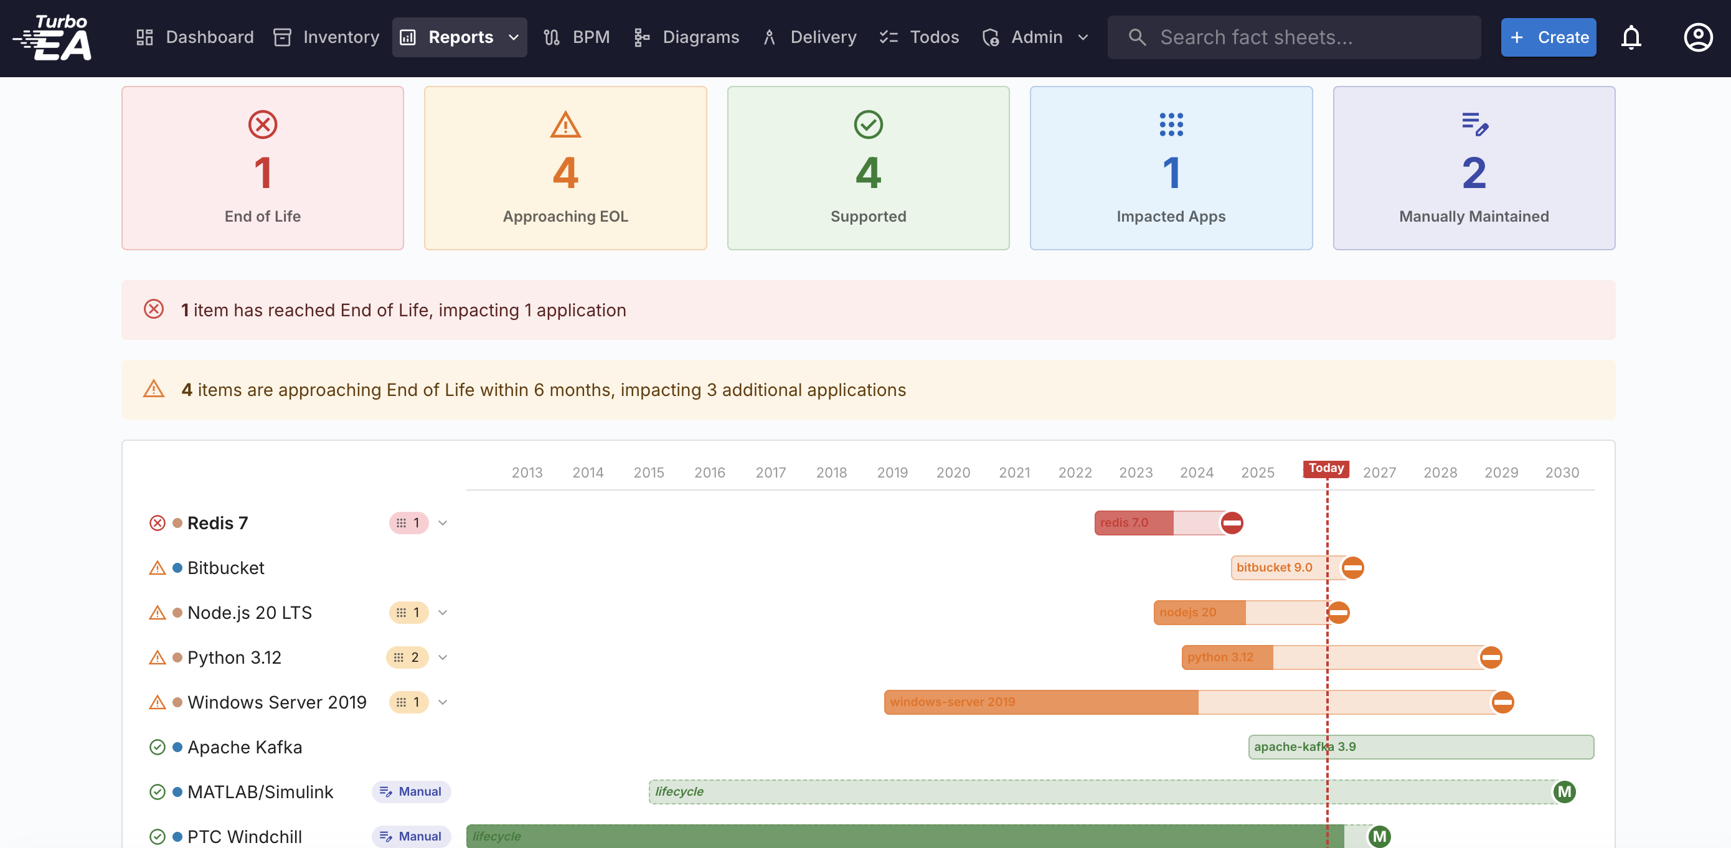The image size is (1731, 848).
Task: Filter by Approaching EOL card
Action: (565, 168)
